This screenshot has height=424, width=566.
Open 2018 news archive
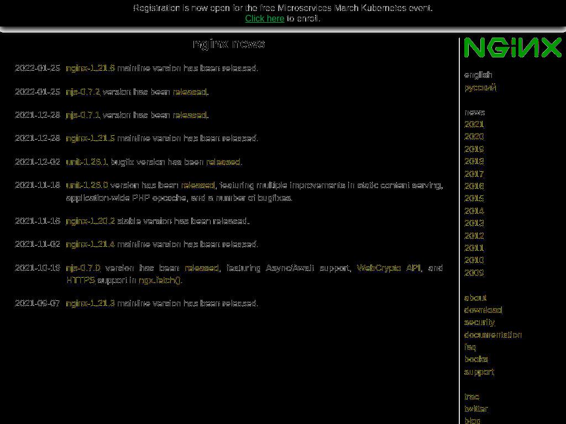click(x=474, y=161)
